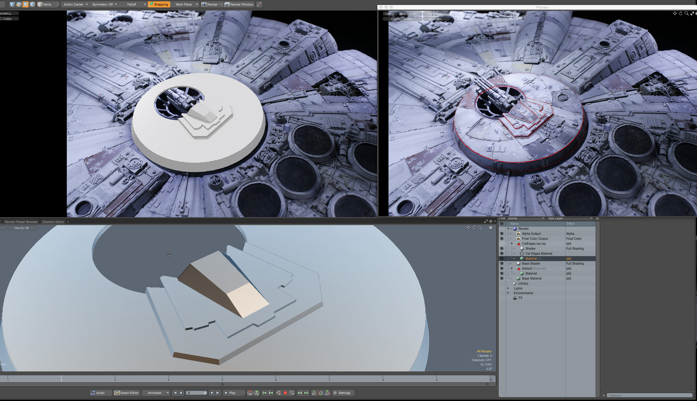This screenshot has height=401, width=697.
Task: Select the Library folder item
Action: [521, 283]
